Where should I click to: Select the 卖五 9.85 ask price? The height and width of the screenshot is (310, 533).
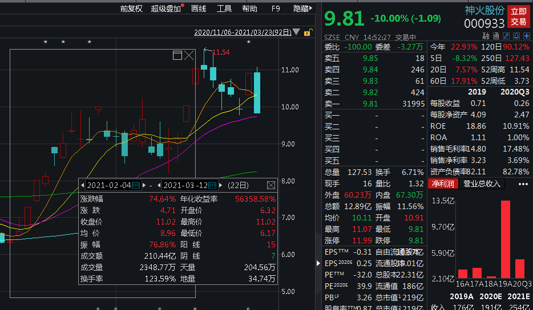point(370,58)
